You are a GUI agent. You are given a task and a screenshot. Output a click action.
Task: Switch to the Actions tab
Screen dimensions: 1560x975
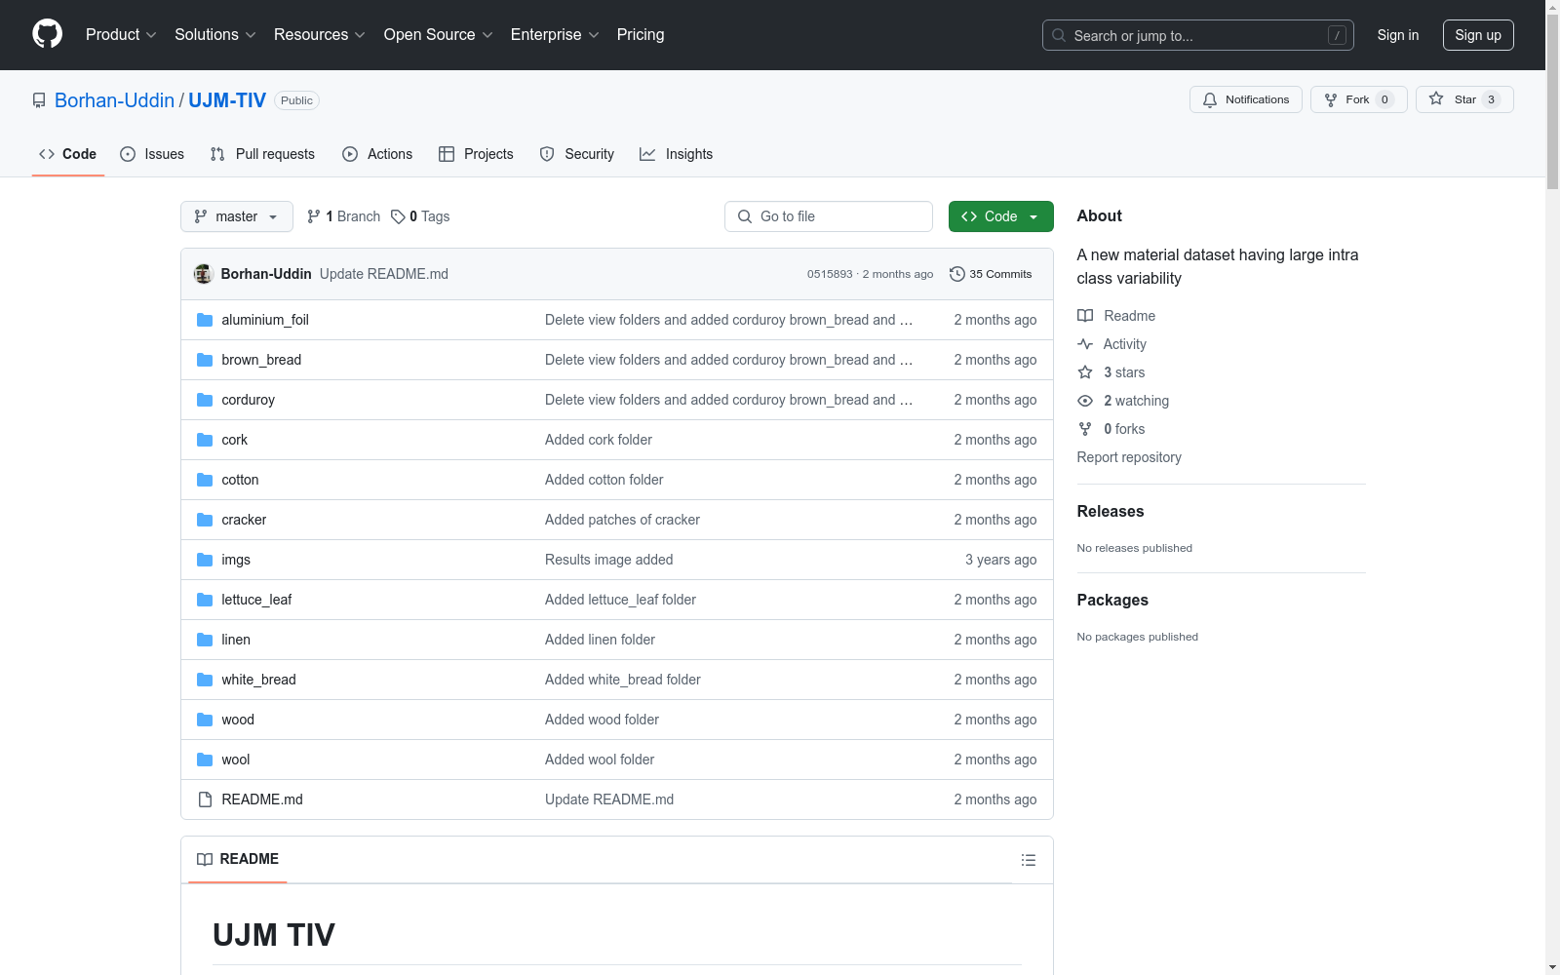pyautogui.click(x=377, y=154)
